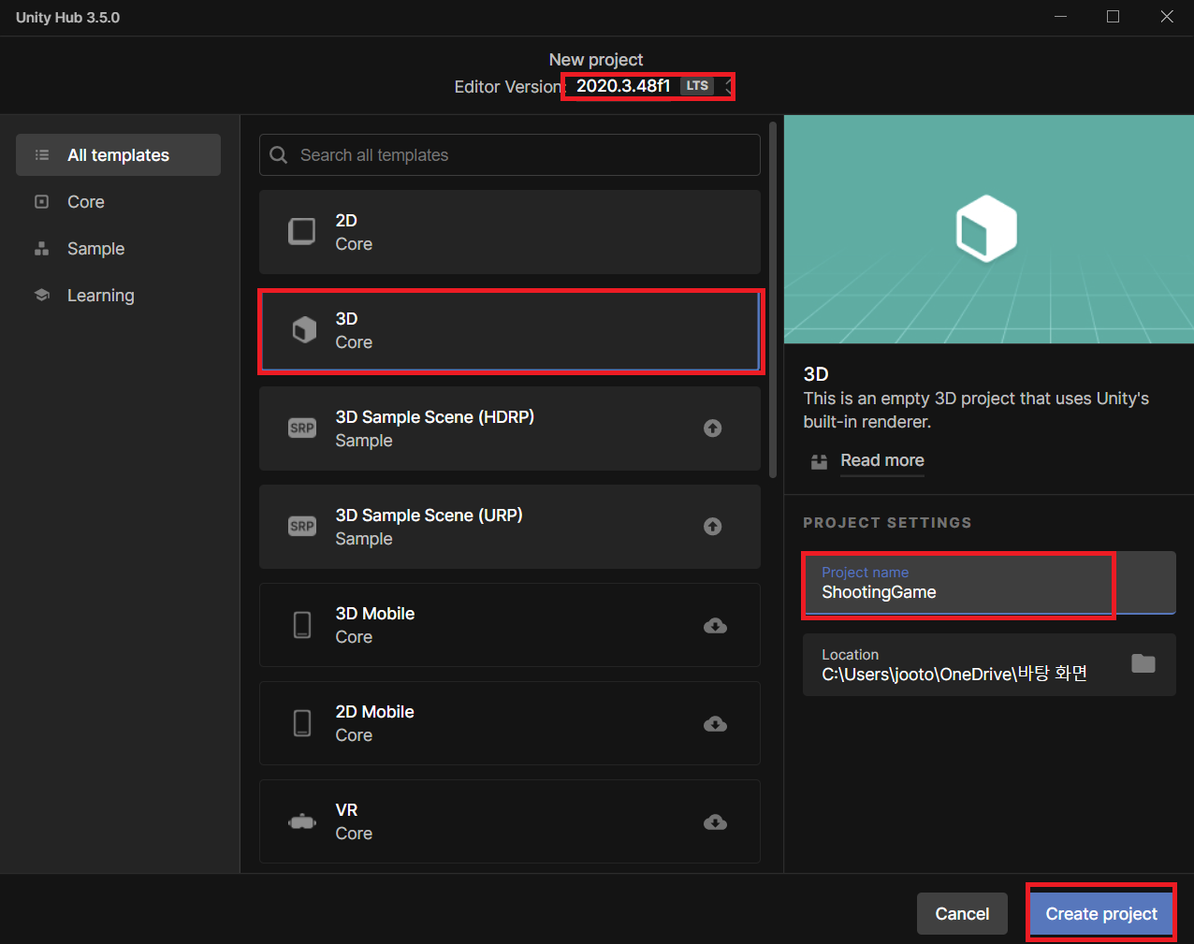Select the 3D Mobile template
Viewport: 1194px width, 944px height.
pos(509,625)
